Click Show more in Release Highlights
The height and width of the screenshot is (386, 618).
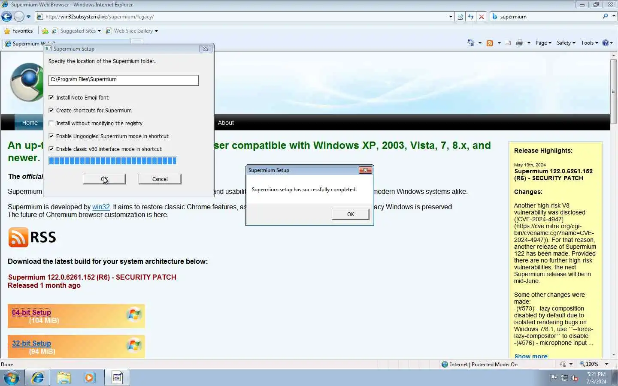tap(531, 356)
